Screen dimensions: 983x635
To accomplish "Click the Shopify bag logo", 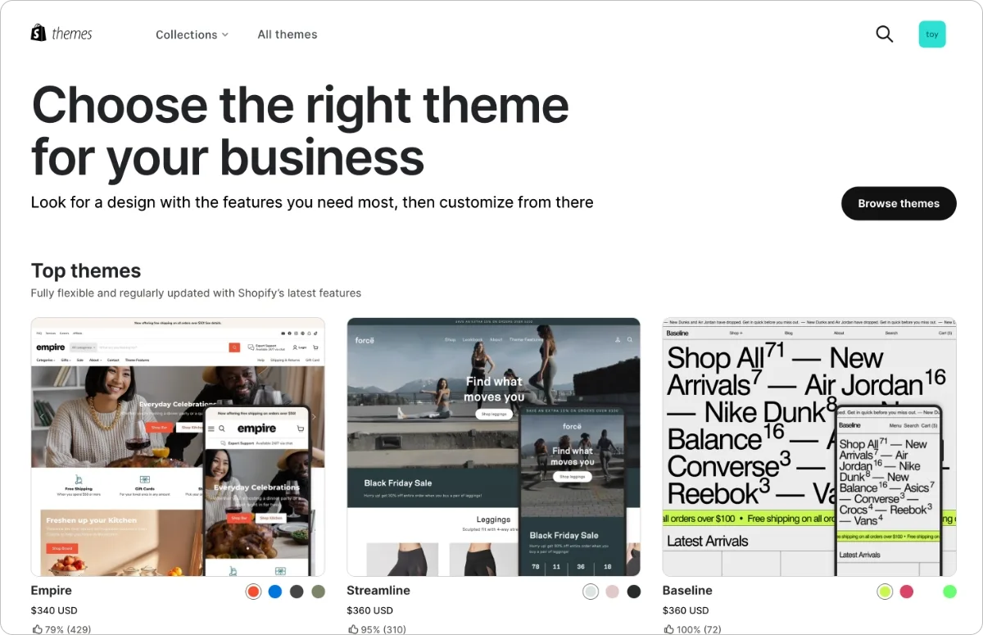I will point(38,33).
